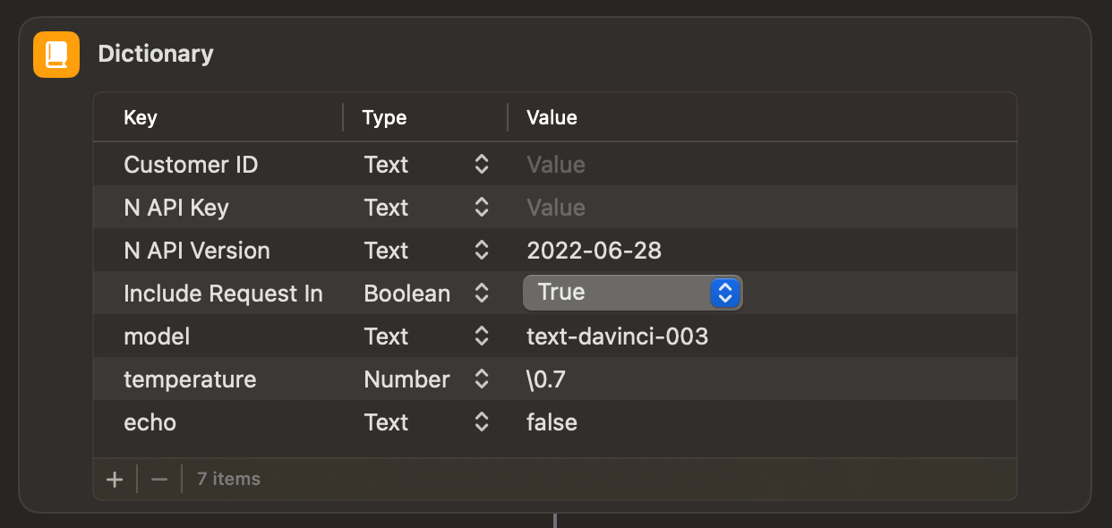Select the Customer ID key cell
This screenshot has height=528, width=1112.
coord(191,165)
